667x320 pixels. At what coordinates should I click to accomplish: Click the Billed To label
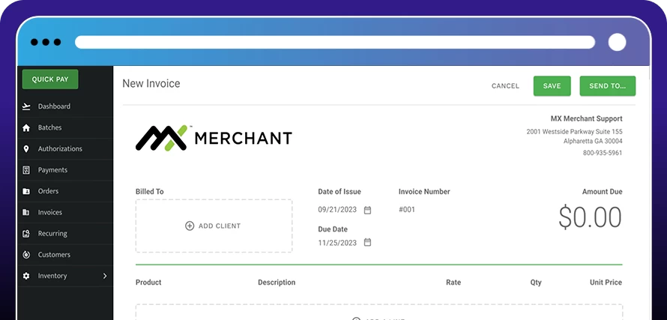[x=150, y=192]
